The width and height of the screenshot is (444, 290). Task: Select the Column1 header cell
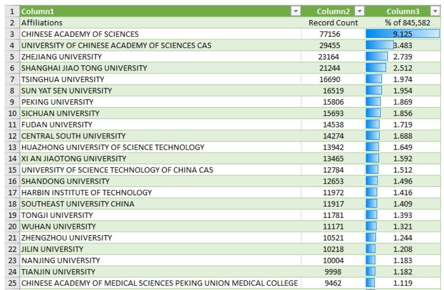(x=160, y=11)
